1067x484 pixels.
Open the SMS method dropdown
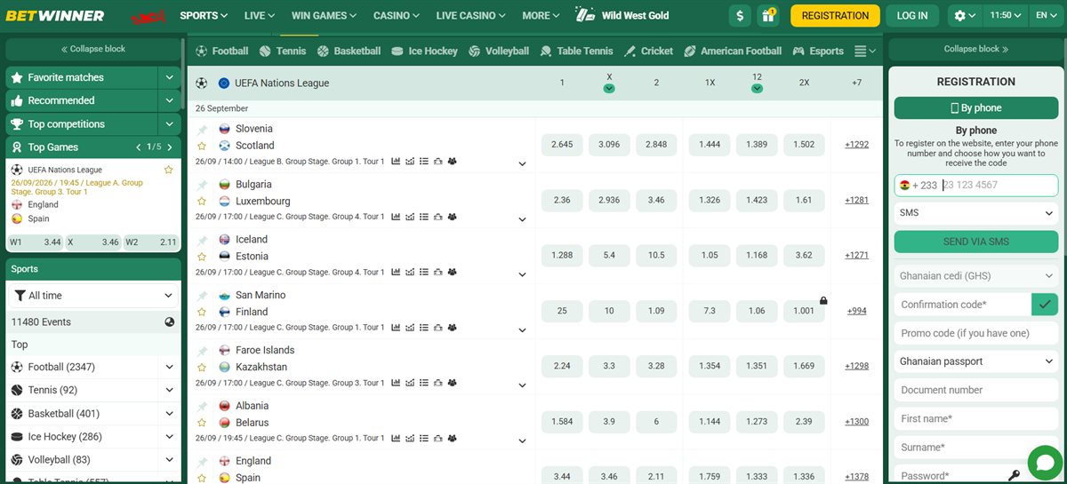(x=975, y=213)
